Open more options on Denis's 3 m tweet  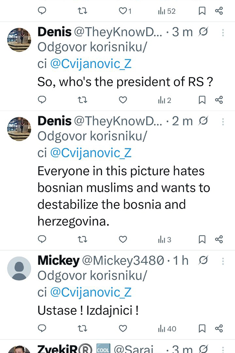click(x=223, y=33)
